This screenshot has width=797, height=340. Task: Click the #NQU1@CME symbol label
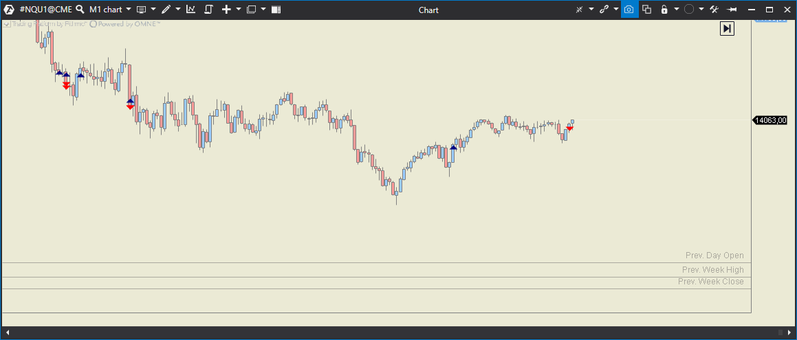tap(45, 10)
